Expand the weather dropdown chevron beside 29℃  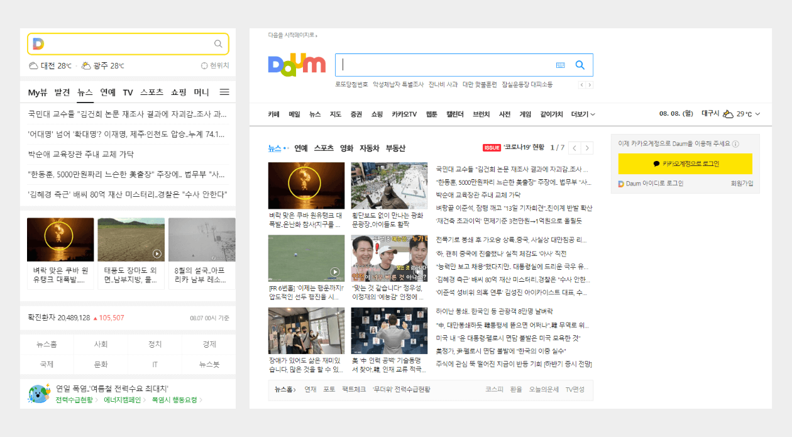pos(757,114)
